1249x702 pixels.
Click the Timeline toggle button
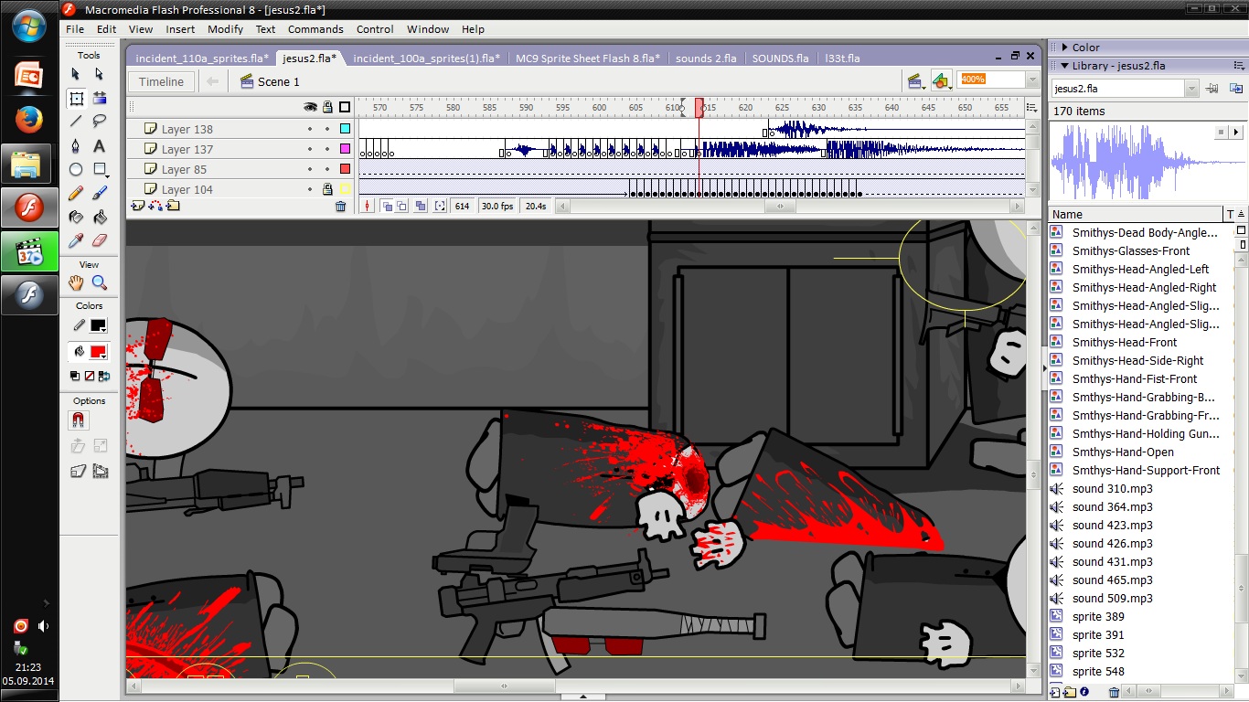(x=161, y=81)
